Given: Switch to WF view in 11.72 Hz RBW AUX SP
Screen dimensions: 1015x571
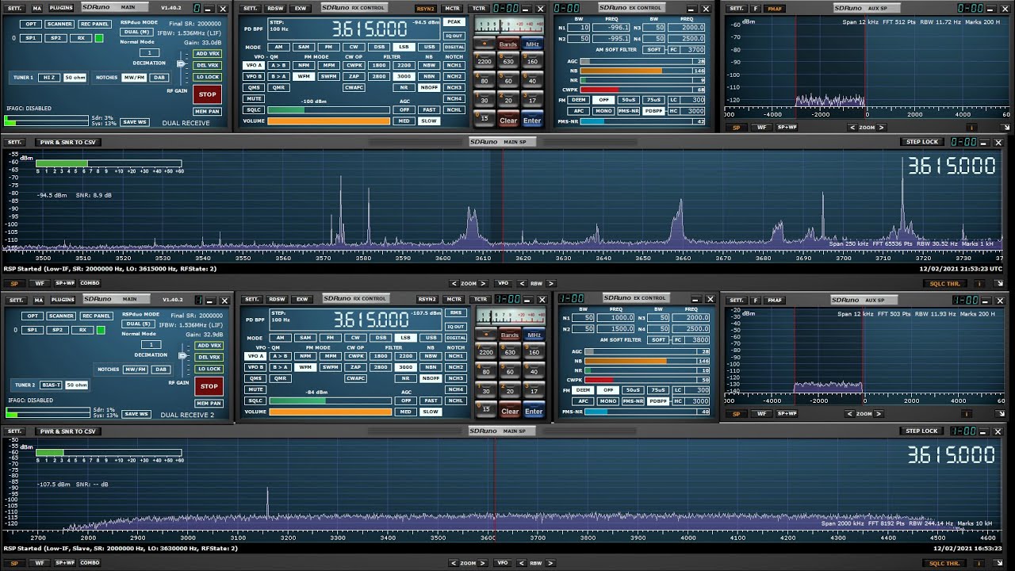Looking at the screenshot, I should (x=761, y=127).
